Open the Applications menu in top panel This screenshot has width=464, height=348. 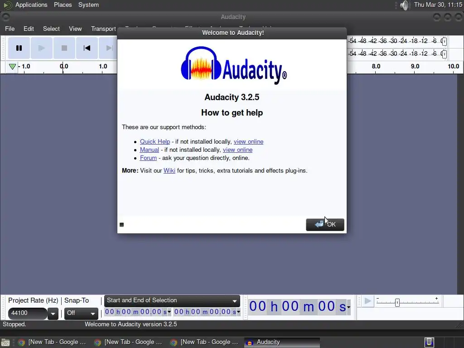click(x=31, y=5)
